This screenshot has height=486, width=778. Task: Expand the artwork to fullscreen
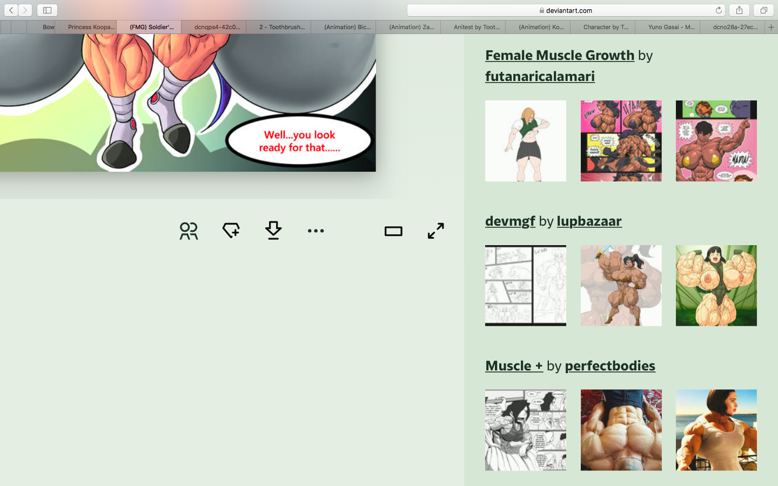436,231
